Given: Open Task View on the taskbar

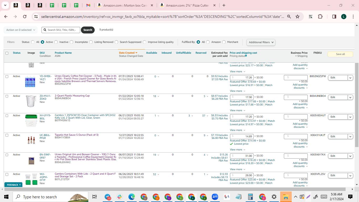Looking at the screenshot, I should [x=95, y=197].
